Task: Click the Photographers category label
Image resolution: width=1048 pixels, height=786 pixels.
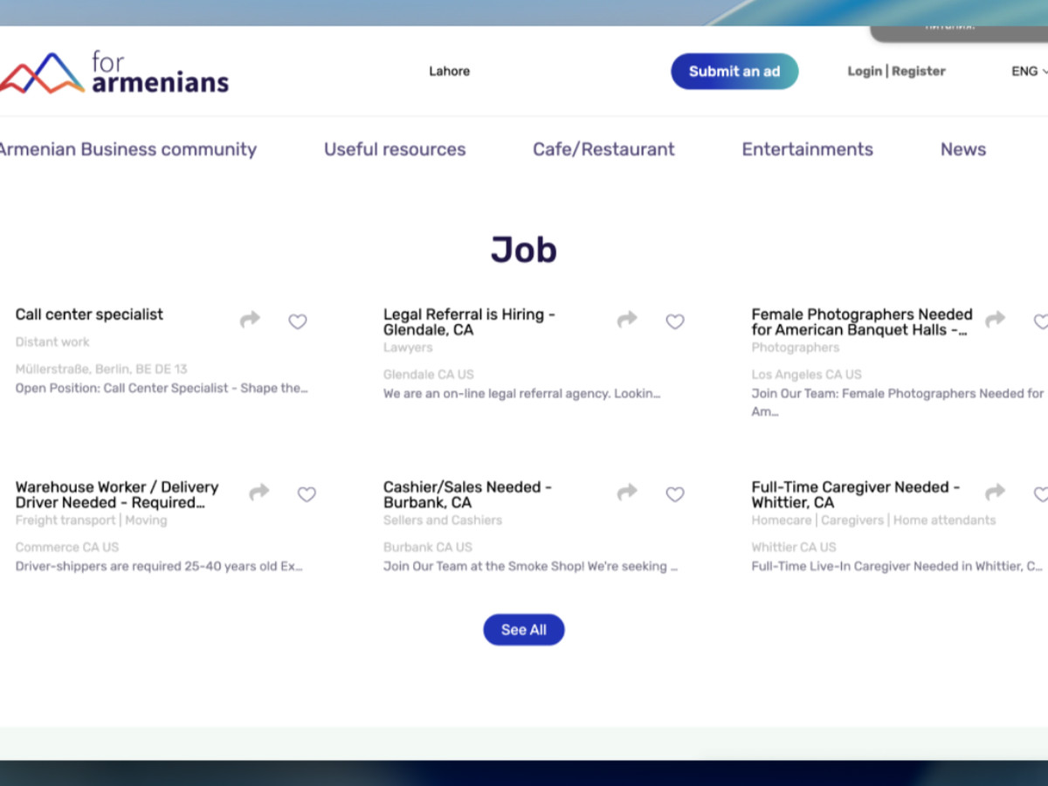Action: point(796,348)
